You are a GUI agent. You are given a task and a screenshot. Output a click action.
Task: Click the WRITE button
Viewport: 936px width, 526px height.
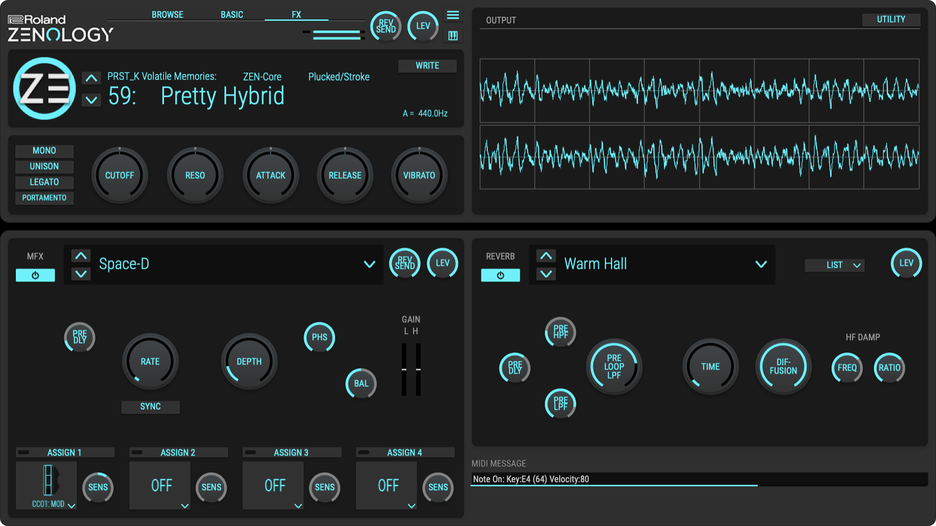pyautogui.click(x=427, y=66)
